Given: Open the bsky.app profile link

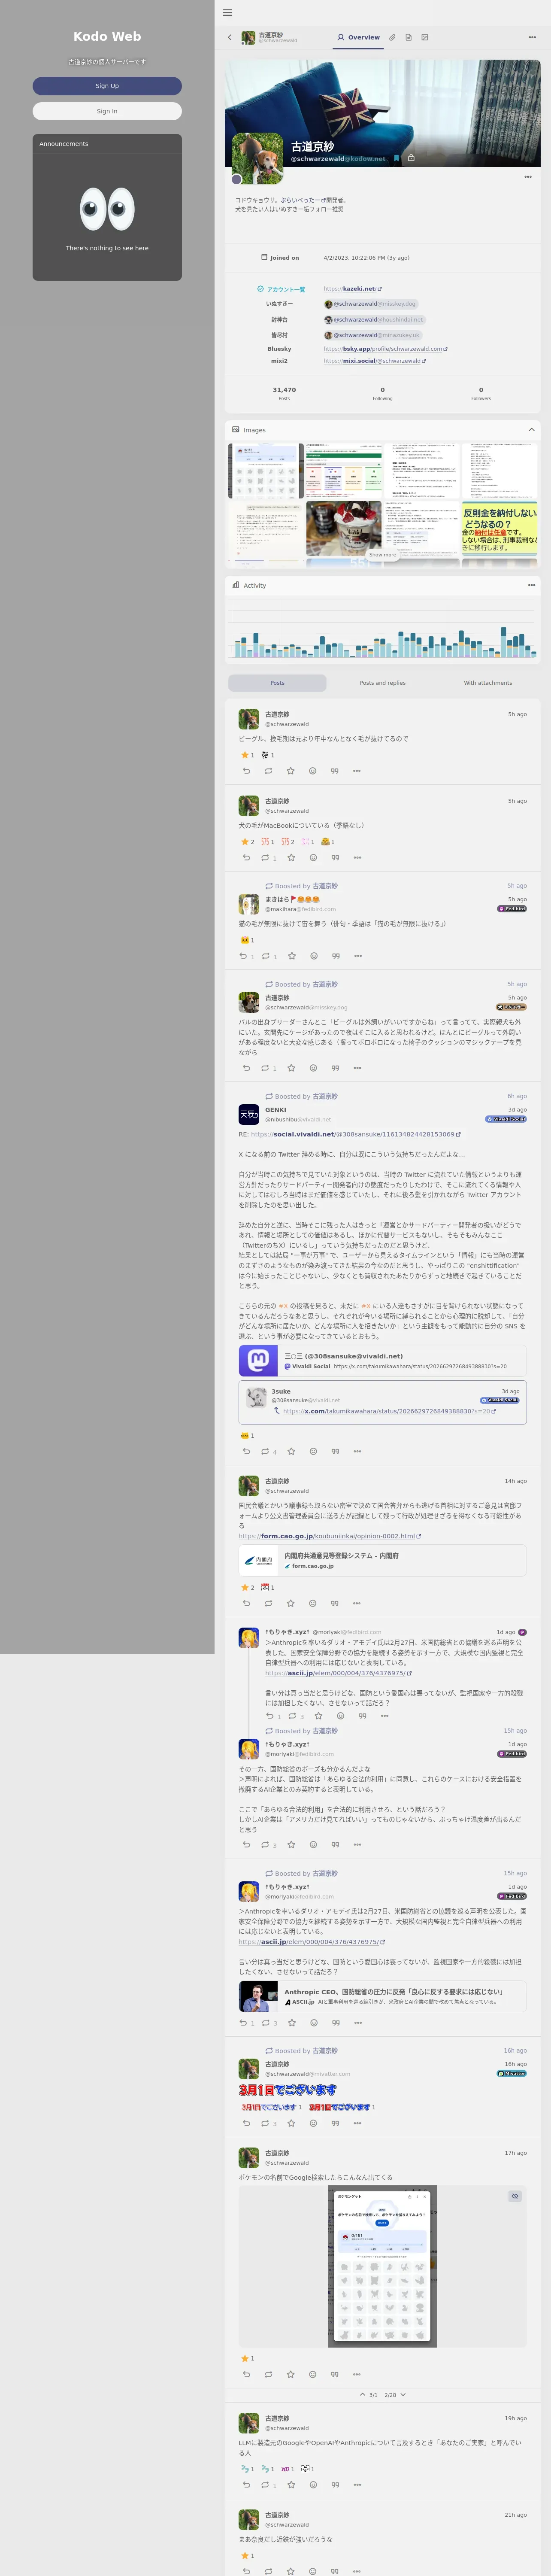Looking at the screenshot, I should click(x=385, y=349).
